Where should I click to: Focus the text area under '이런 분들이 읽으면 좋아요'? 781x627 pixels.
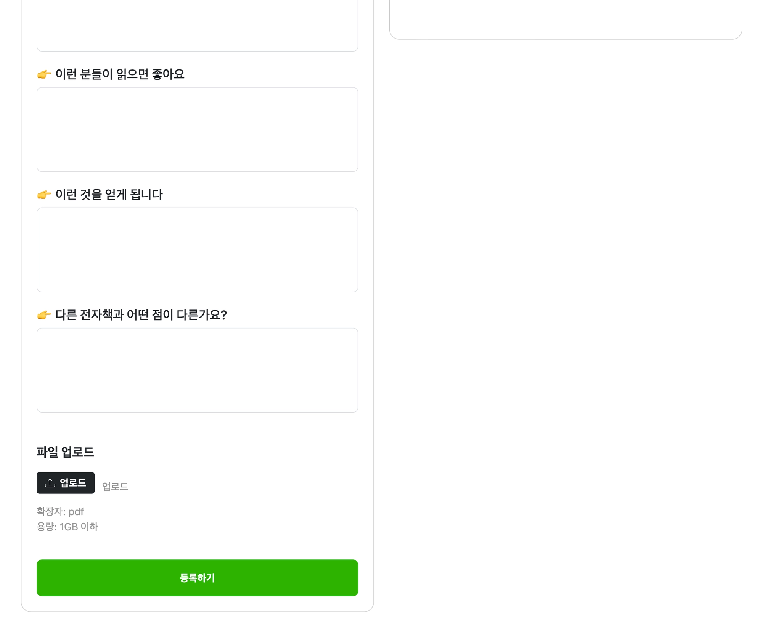click(197, 129)
